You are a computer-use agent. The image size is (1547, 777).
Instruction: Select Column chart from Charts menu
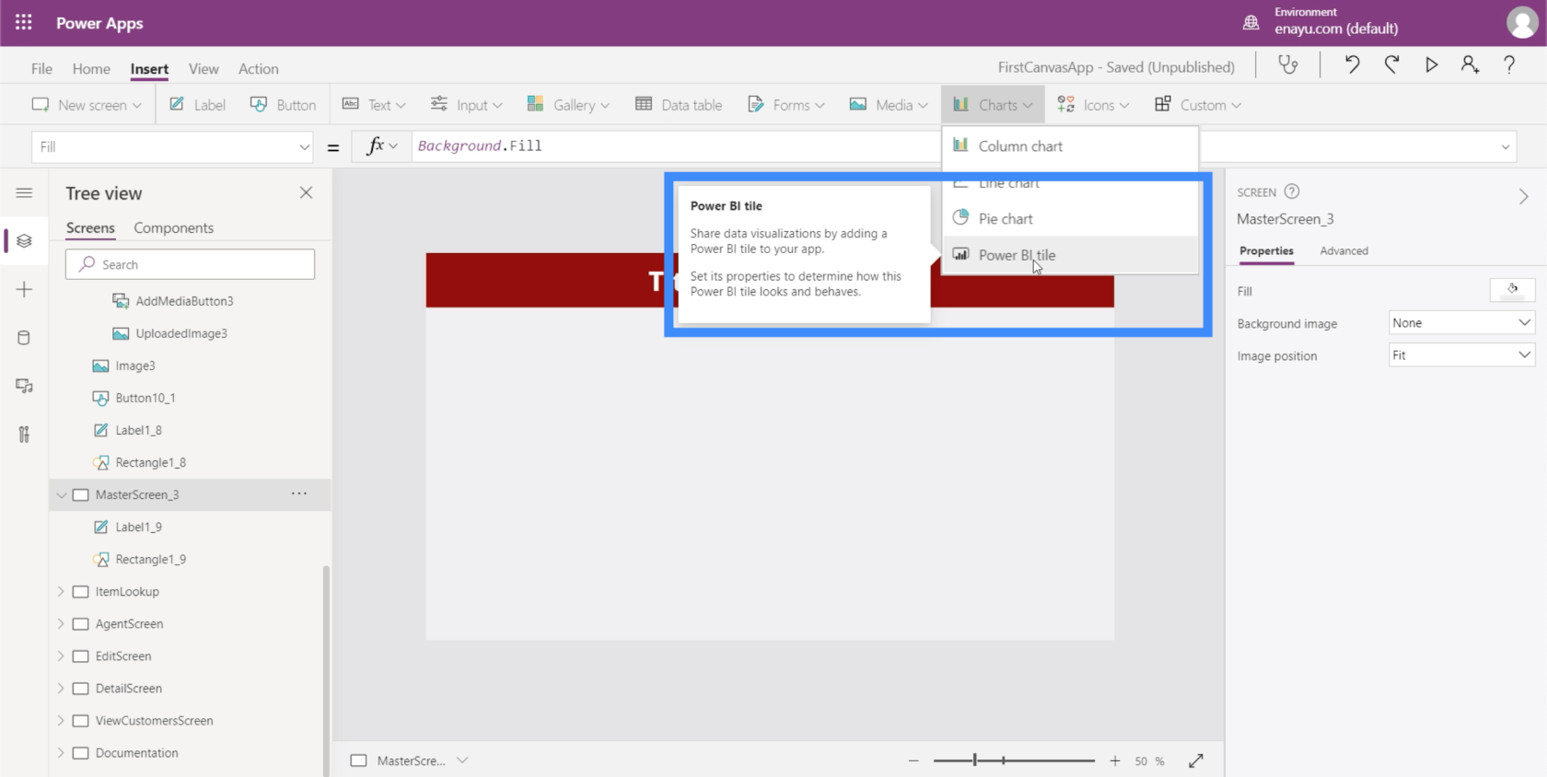coord(1070,146)
